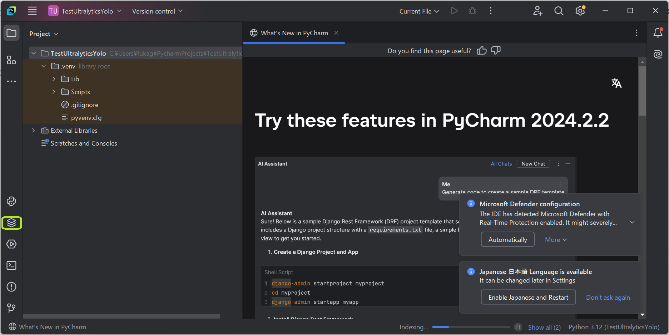This screenshot has width=669, height=335.
Task: Open the Version control dropdown
Action: tap(157, 11)
